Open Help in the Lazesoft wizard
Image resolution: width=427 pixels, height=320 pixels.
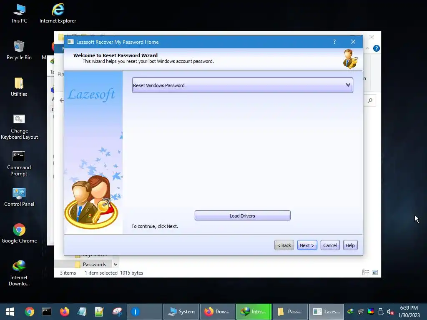[350, 245]
